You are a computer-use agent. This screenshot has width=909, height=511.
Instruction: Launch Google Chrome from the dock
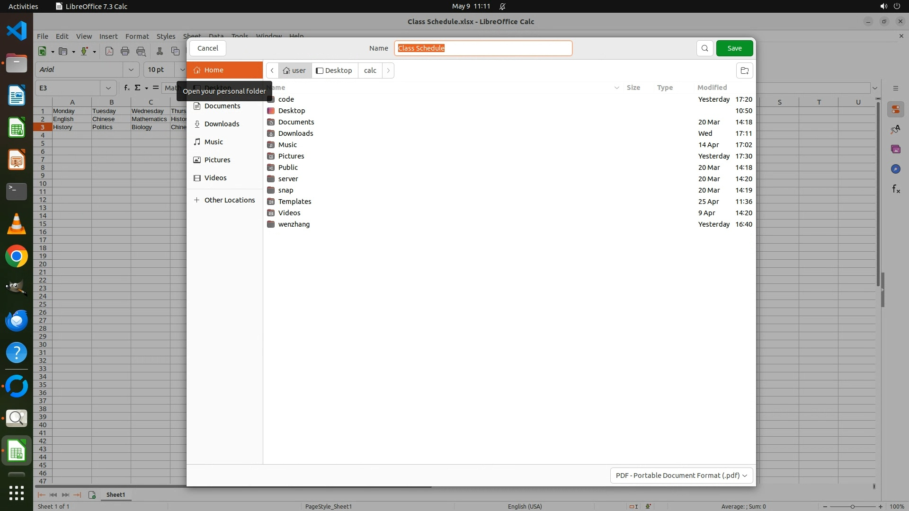(x=17, y=256)
